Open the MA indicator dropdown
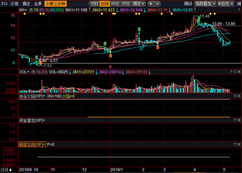 click(x=23, y=10)
